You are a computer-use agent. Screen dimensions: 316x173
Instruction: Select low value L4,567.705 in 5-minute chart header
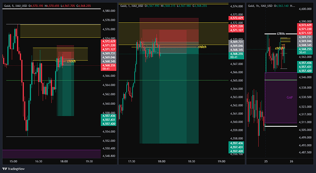click(x=68, y=6)
